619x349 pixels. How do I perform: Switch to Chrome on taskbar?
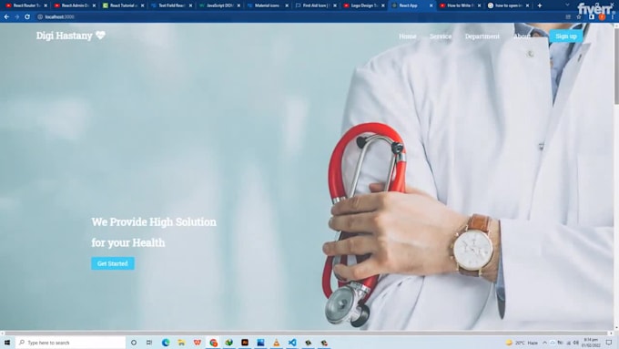pyautogui.click(x=214, y=343)
